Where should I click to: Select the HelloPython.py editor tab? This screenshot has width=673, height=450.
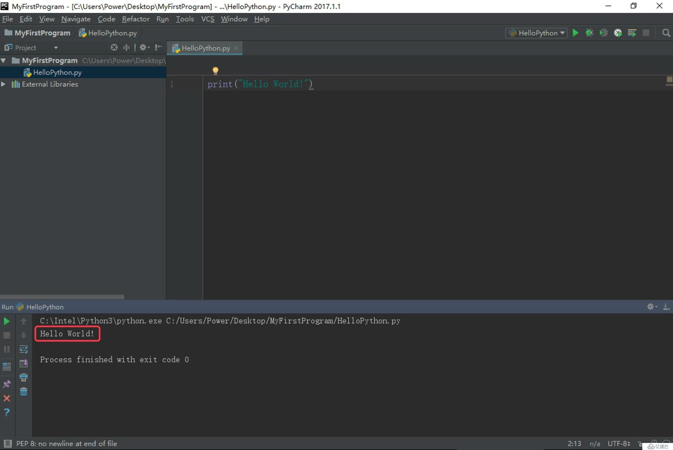point(205,48)
